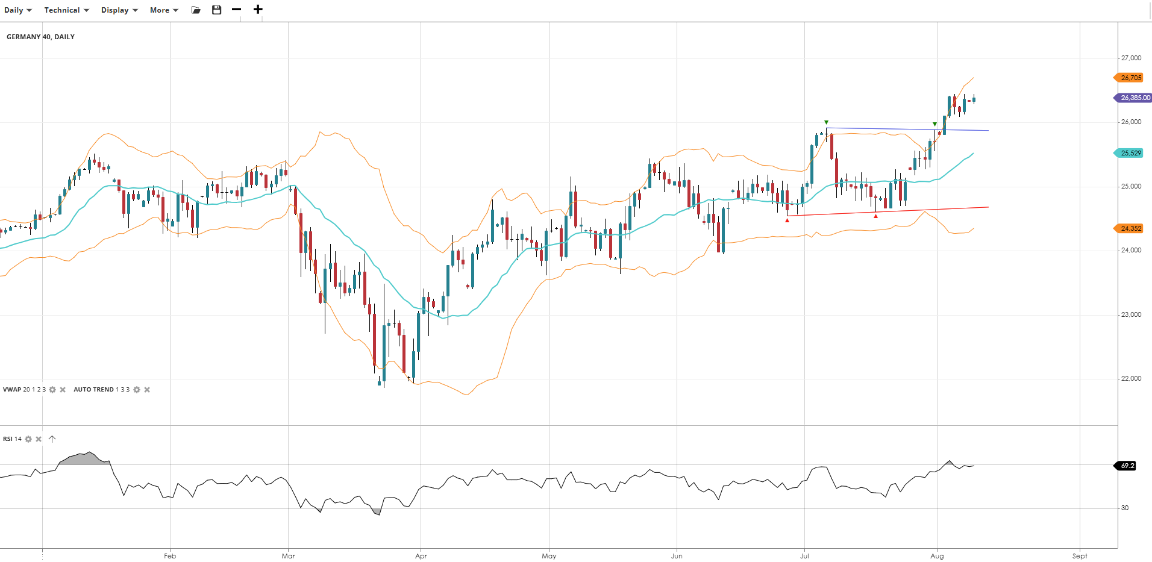This screenshot has width=1152, height=562.
Task: Click the VWAP 20 1 2 3 label
Action: [24, 390]
